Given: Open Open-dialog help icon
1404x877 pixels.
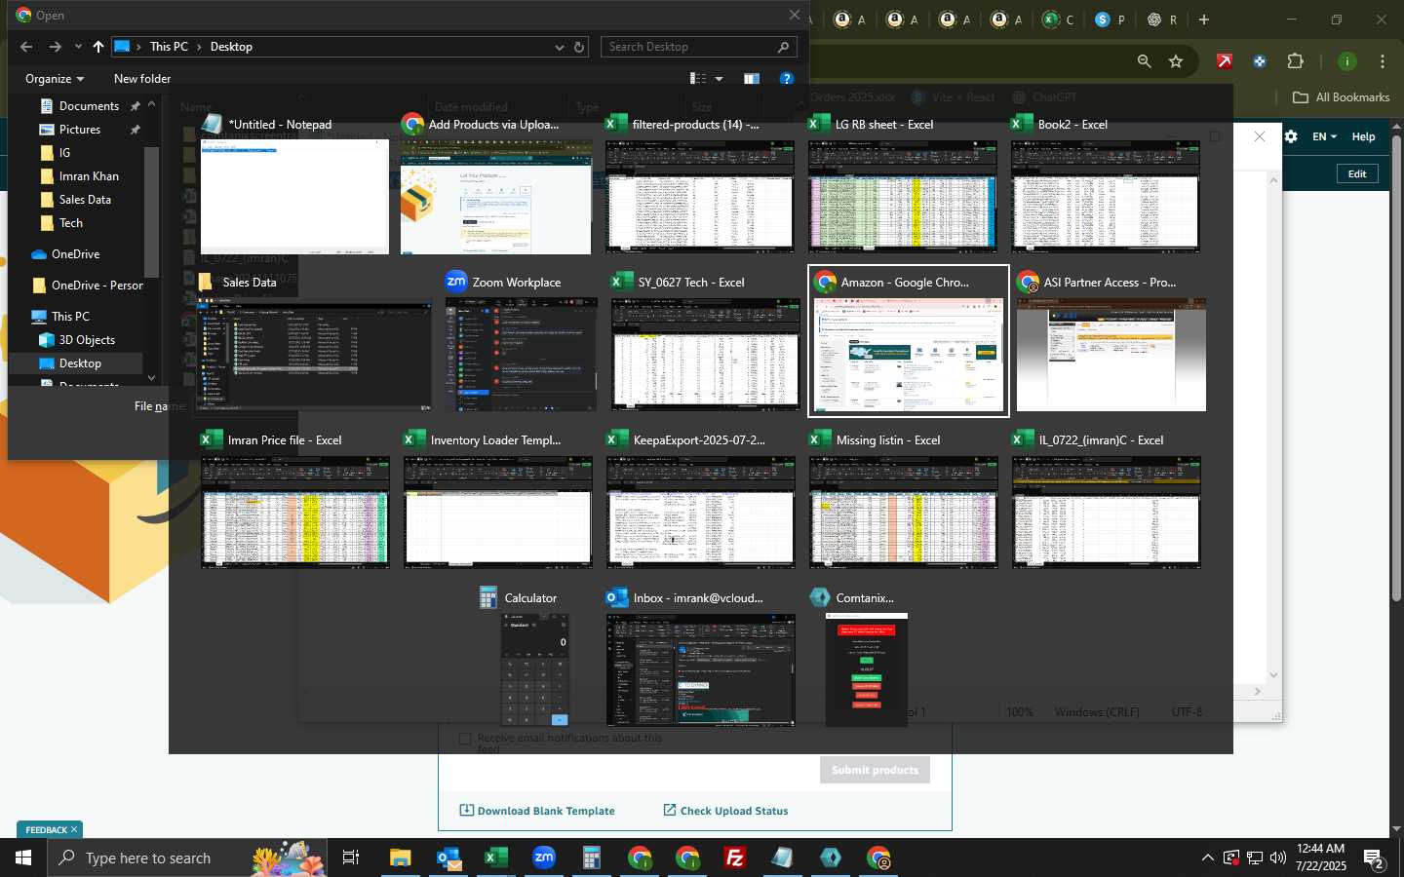Looking at the screenshot, I should (787, 79).
